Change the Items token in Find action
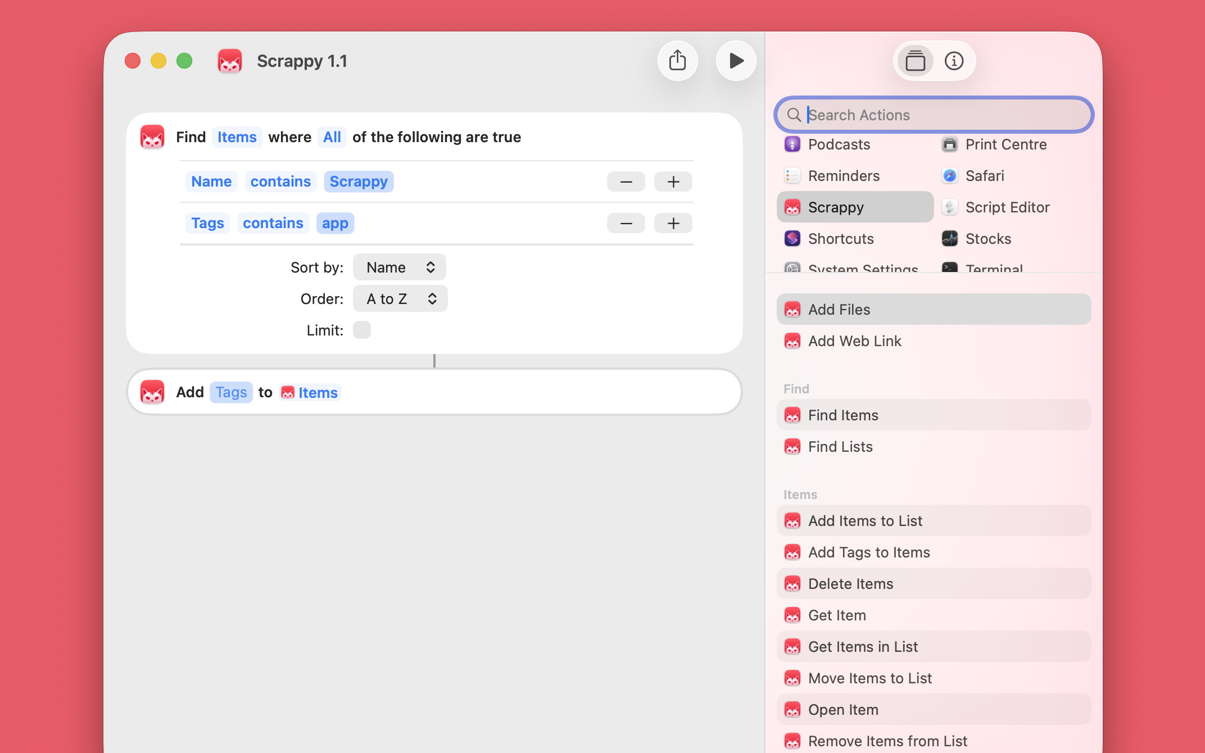This screenshot has width=1205, height=753. tap(237, 137)
